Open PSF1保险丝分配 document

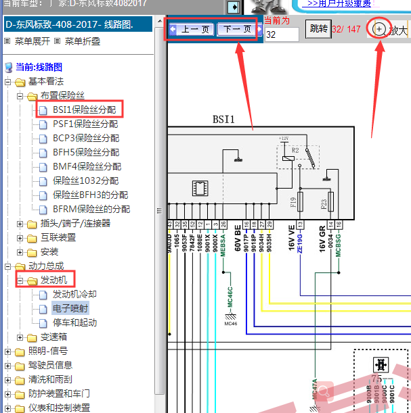point(85,124)
